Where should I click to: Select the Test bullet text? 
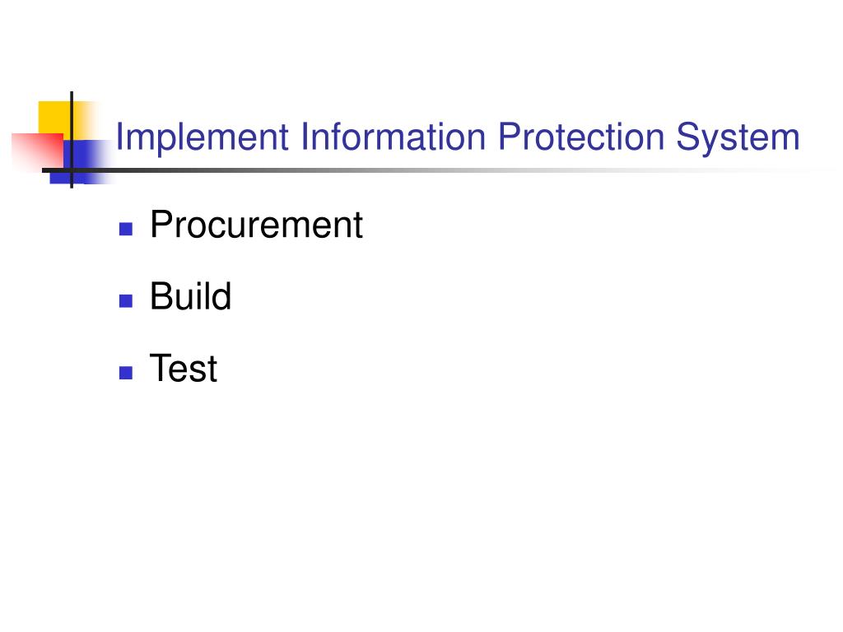184,369
